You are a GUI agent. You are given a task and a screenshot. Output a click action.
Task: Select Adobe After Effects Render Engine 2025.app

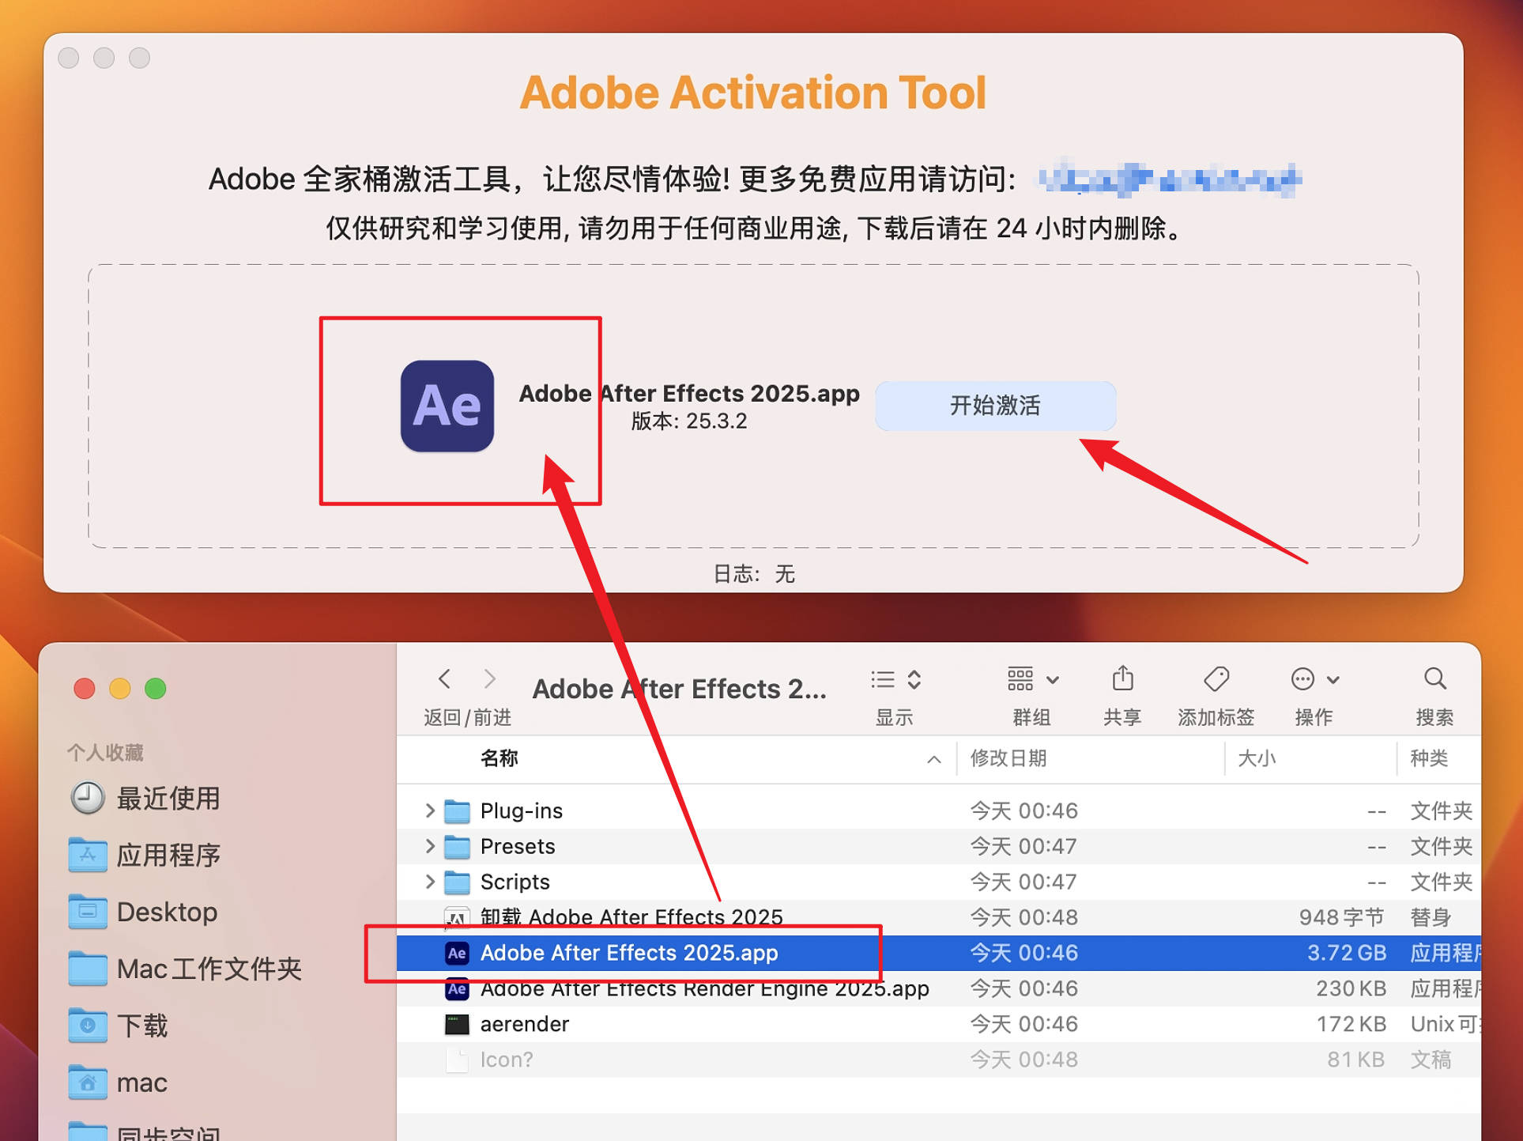point(704,988)
